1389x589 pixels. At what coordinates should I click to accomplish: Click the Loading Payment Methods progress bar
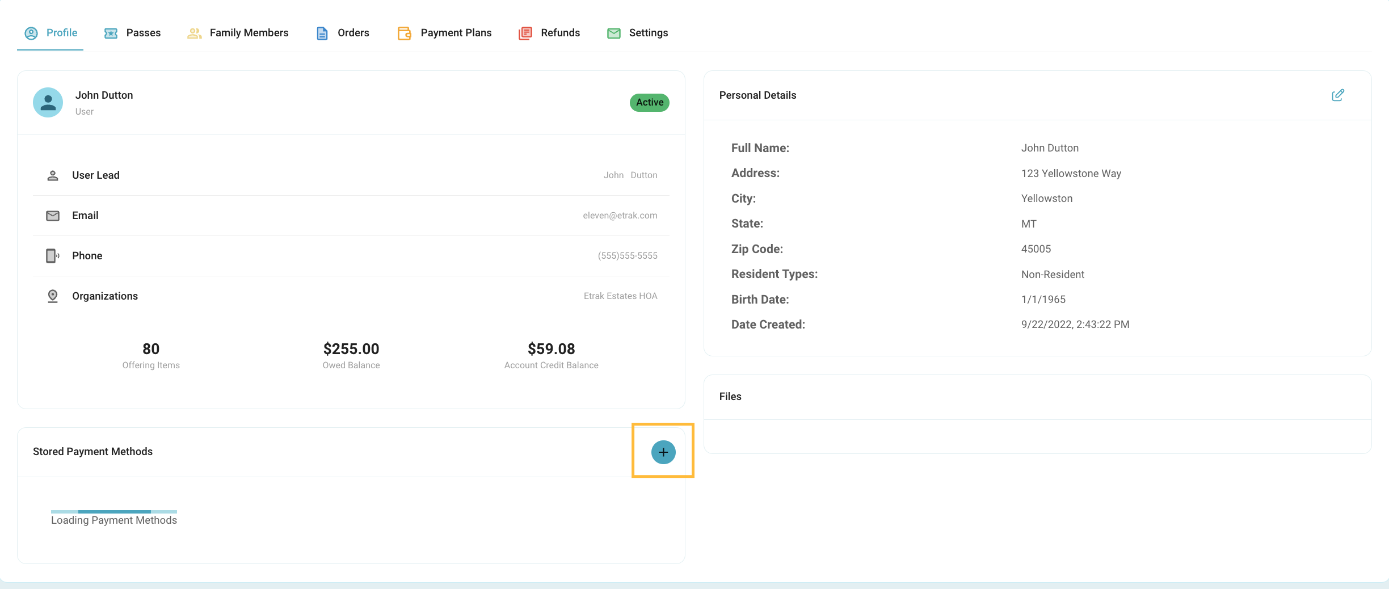coord(114,512)
